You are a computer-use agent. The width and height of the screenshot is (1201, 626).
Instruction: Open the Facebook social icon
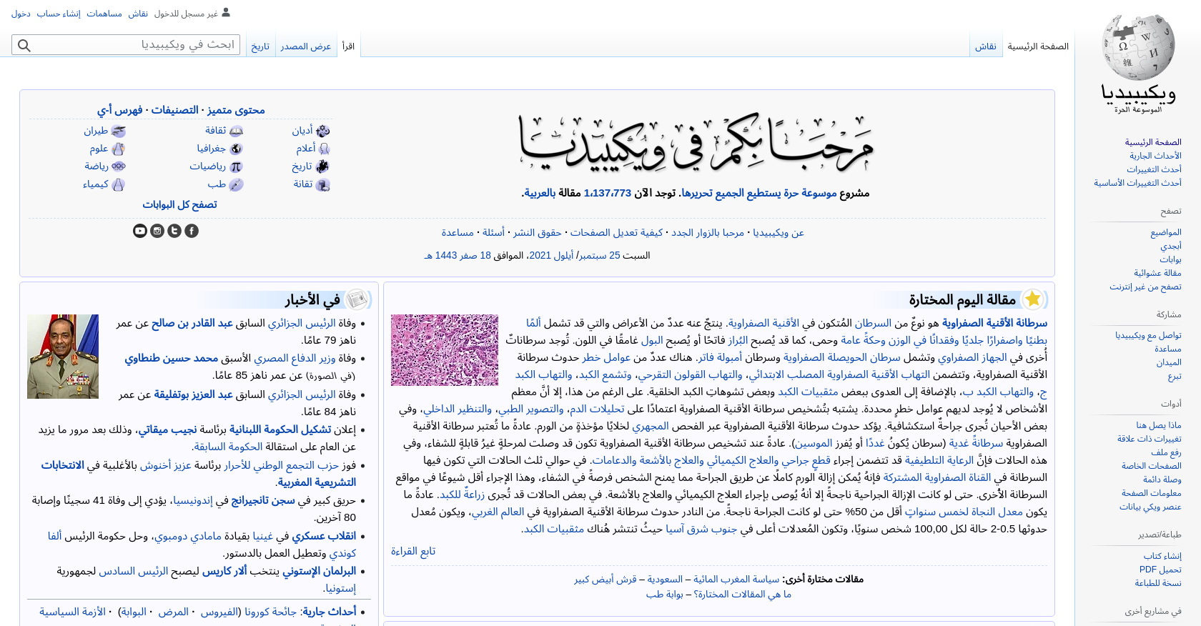(192, 231)
